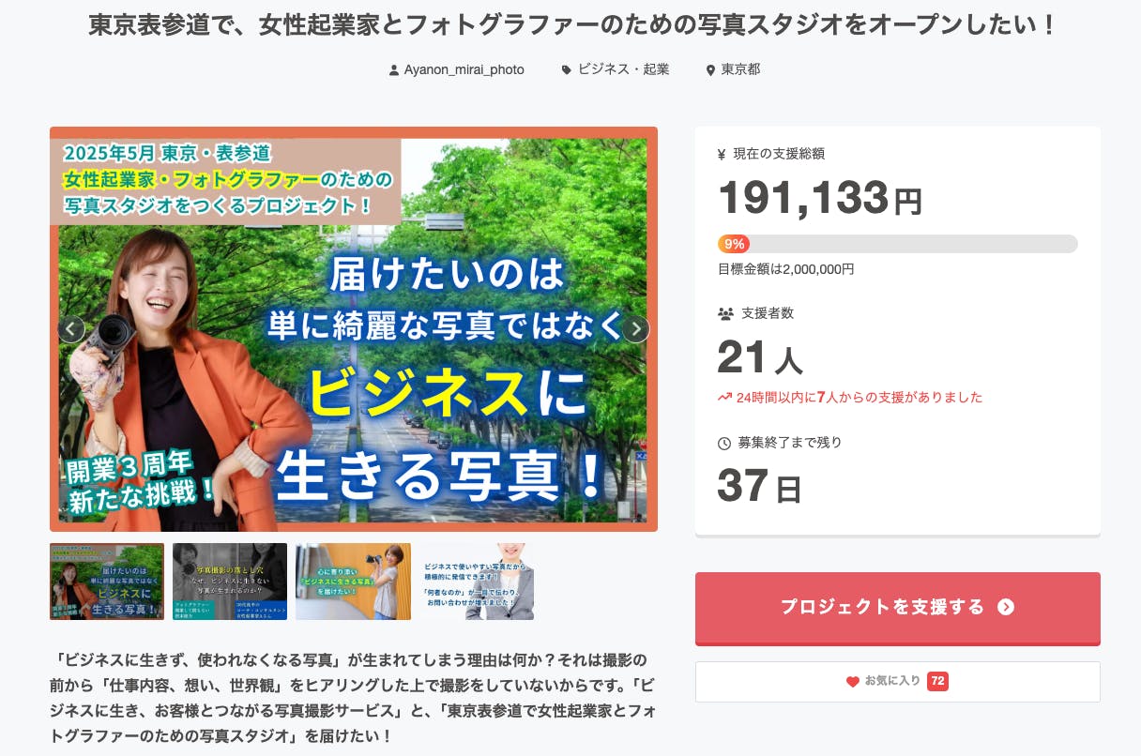Viewport: 1141px width, 756px height.
Task: Click the supporters group icon beside 支援者数
Action: 725,313
